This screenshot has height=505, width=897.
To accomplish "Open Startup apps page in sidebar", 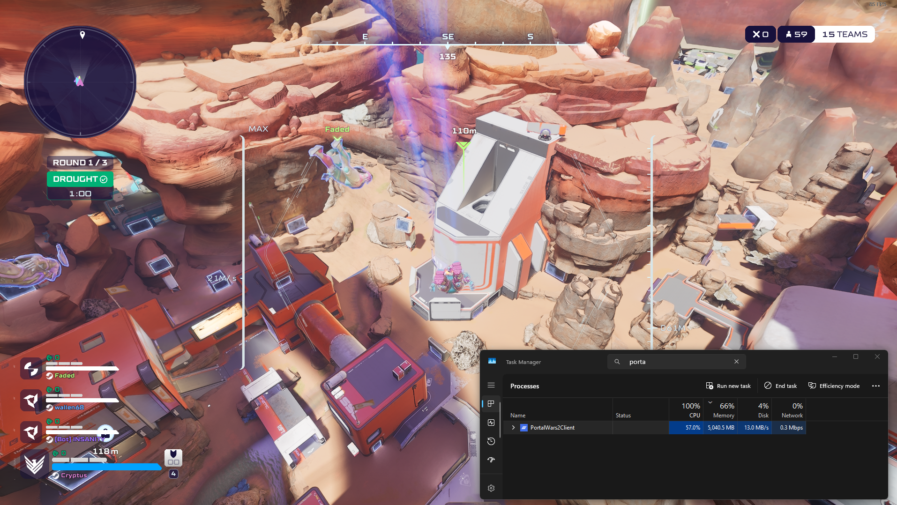I will click(491, 460).
